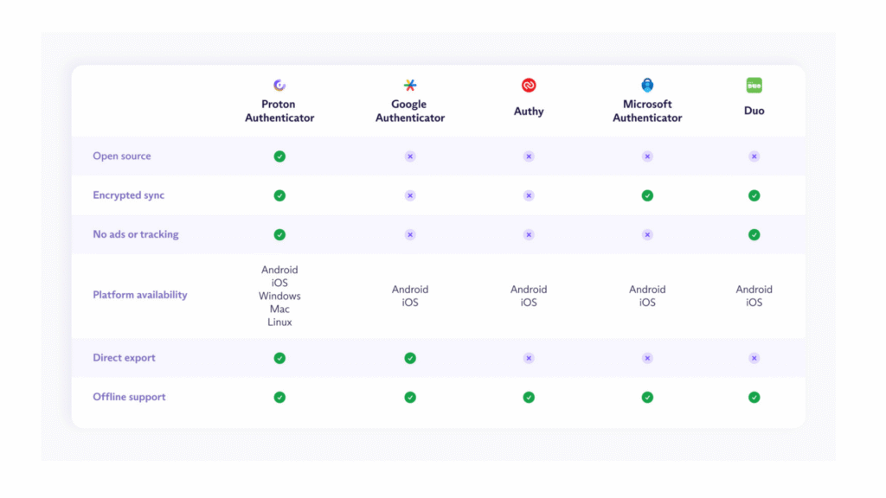Click the 'Platform availability' row label
This screenshot has height=498, width=886.
click(x=140, y=295)
